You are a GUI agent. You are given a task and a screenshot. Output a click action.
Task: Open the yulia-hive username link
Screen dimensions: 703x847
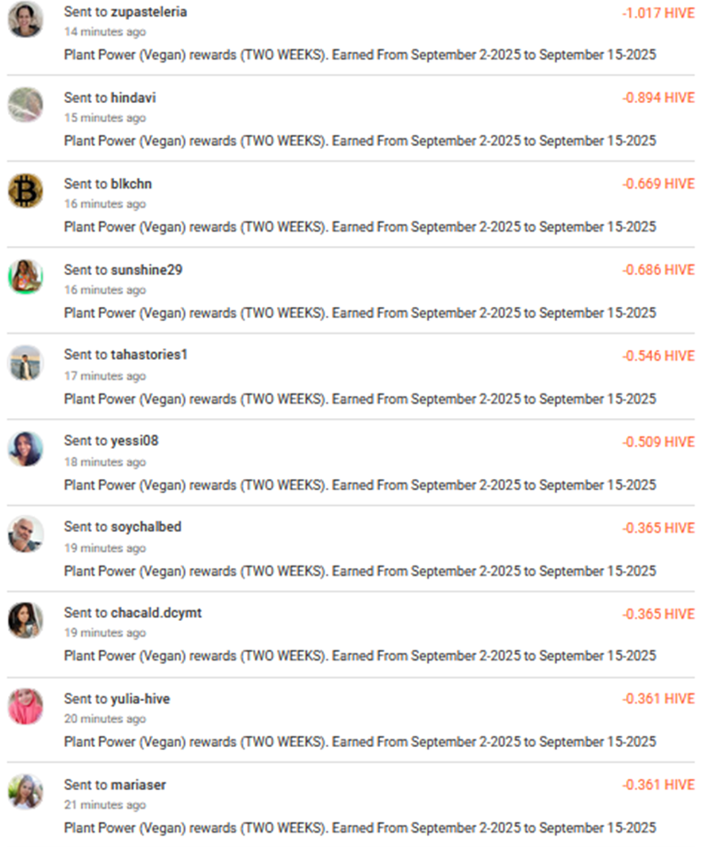(x=140, y=699)
